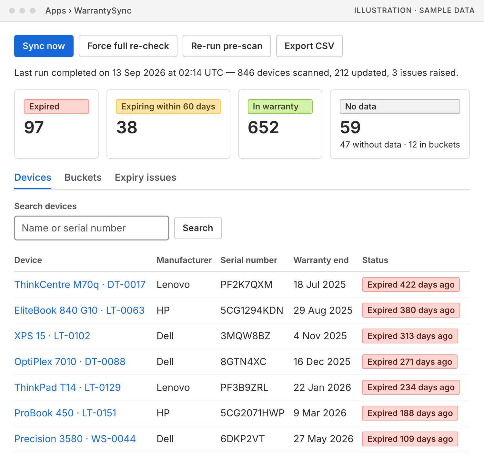Open EliteBook 840 G10 · LT-0063 link
The width and height of the screenshot is (484, 468).
click(x=79, y=310)
